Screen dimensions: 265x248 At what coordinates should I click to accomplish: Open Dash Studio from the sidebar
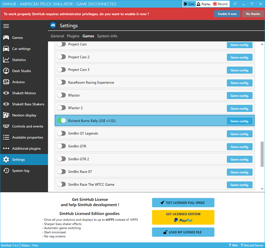[24, 71]
